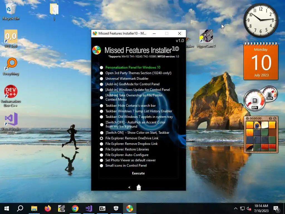The height and width of the screenshot is (214, 285).
Task: Choose File Explorer Remove Dropbox Link
Action: (101, 144)
